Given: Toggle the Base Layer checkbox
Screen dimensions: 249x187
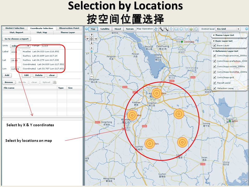Looking at the screenshot, I should pyautogui.click(x=215, y=45).
